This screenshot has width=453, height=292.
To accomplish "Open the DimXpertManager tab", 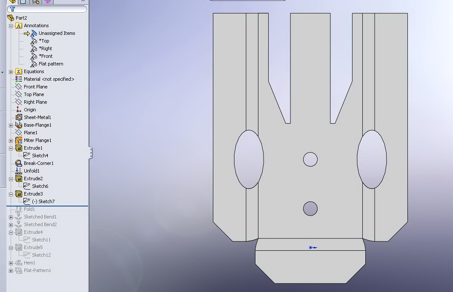I will [x=48, y=1].
